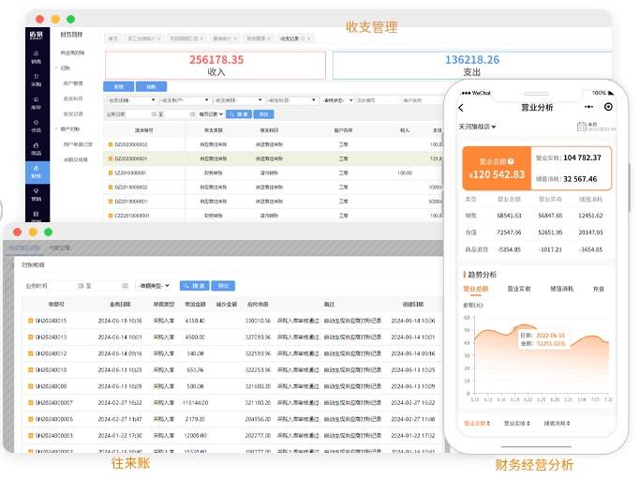Open the 全部店铺 dropdown filter
This screenshot has width=640, height=480.
pos(131,100)
